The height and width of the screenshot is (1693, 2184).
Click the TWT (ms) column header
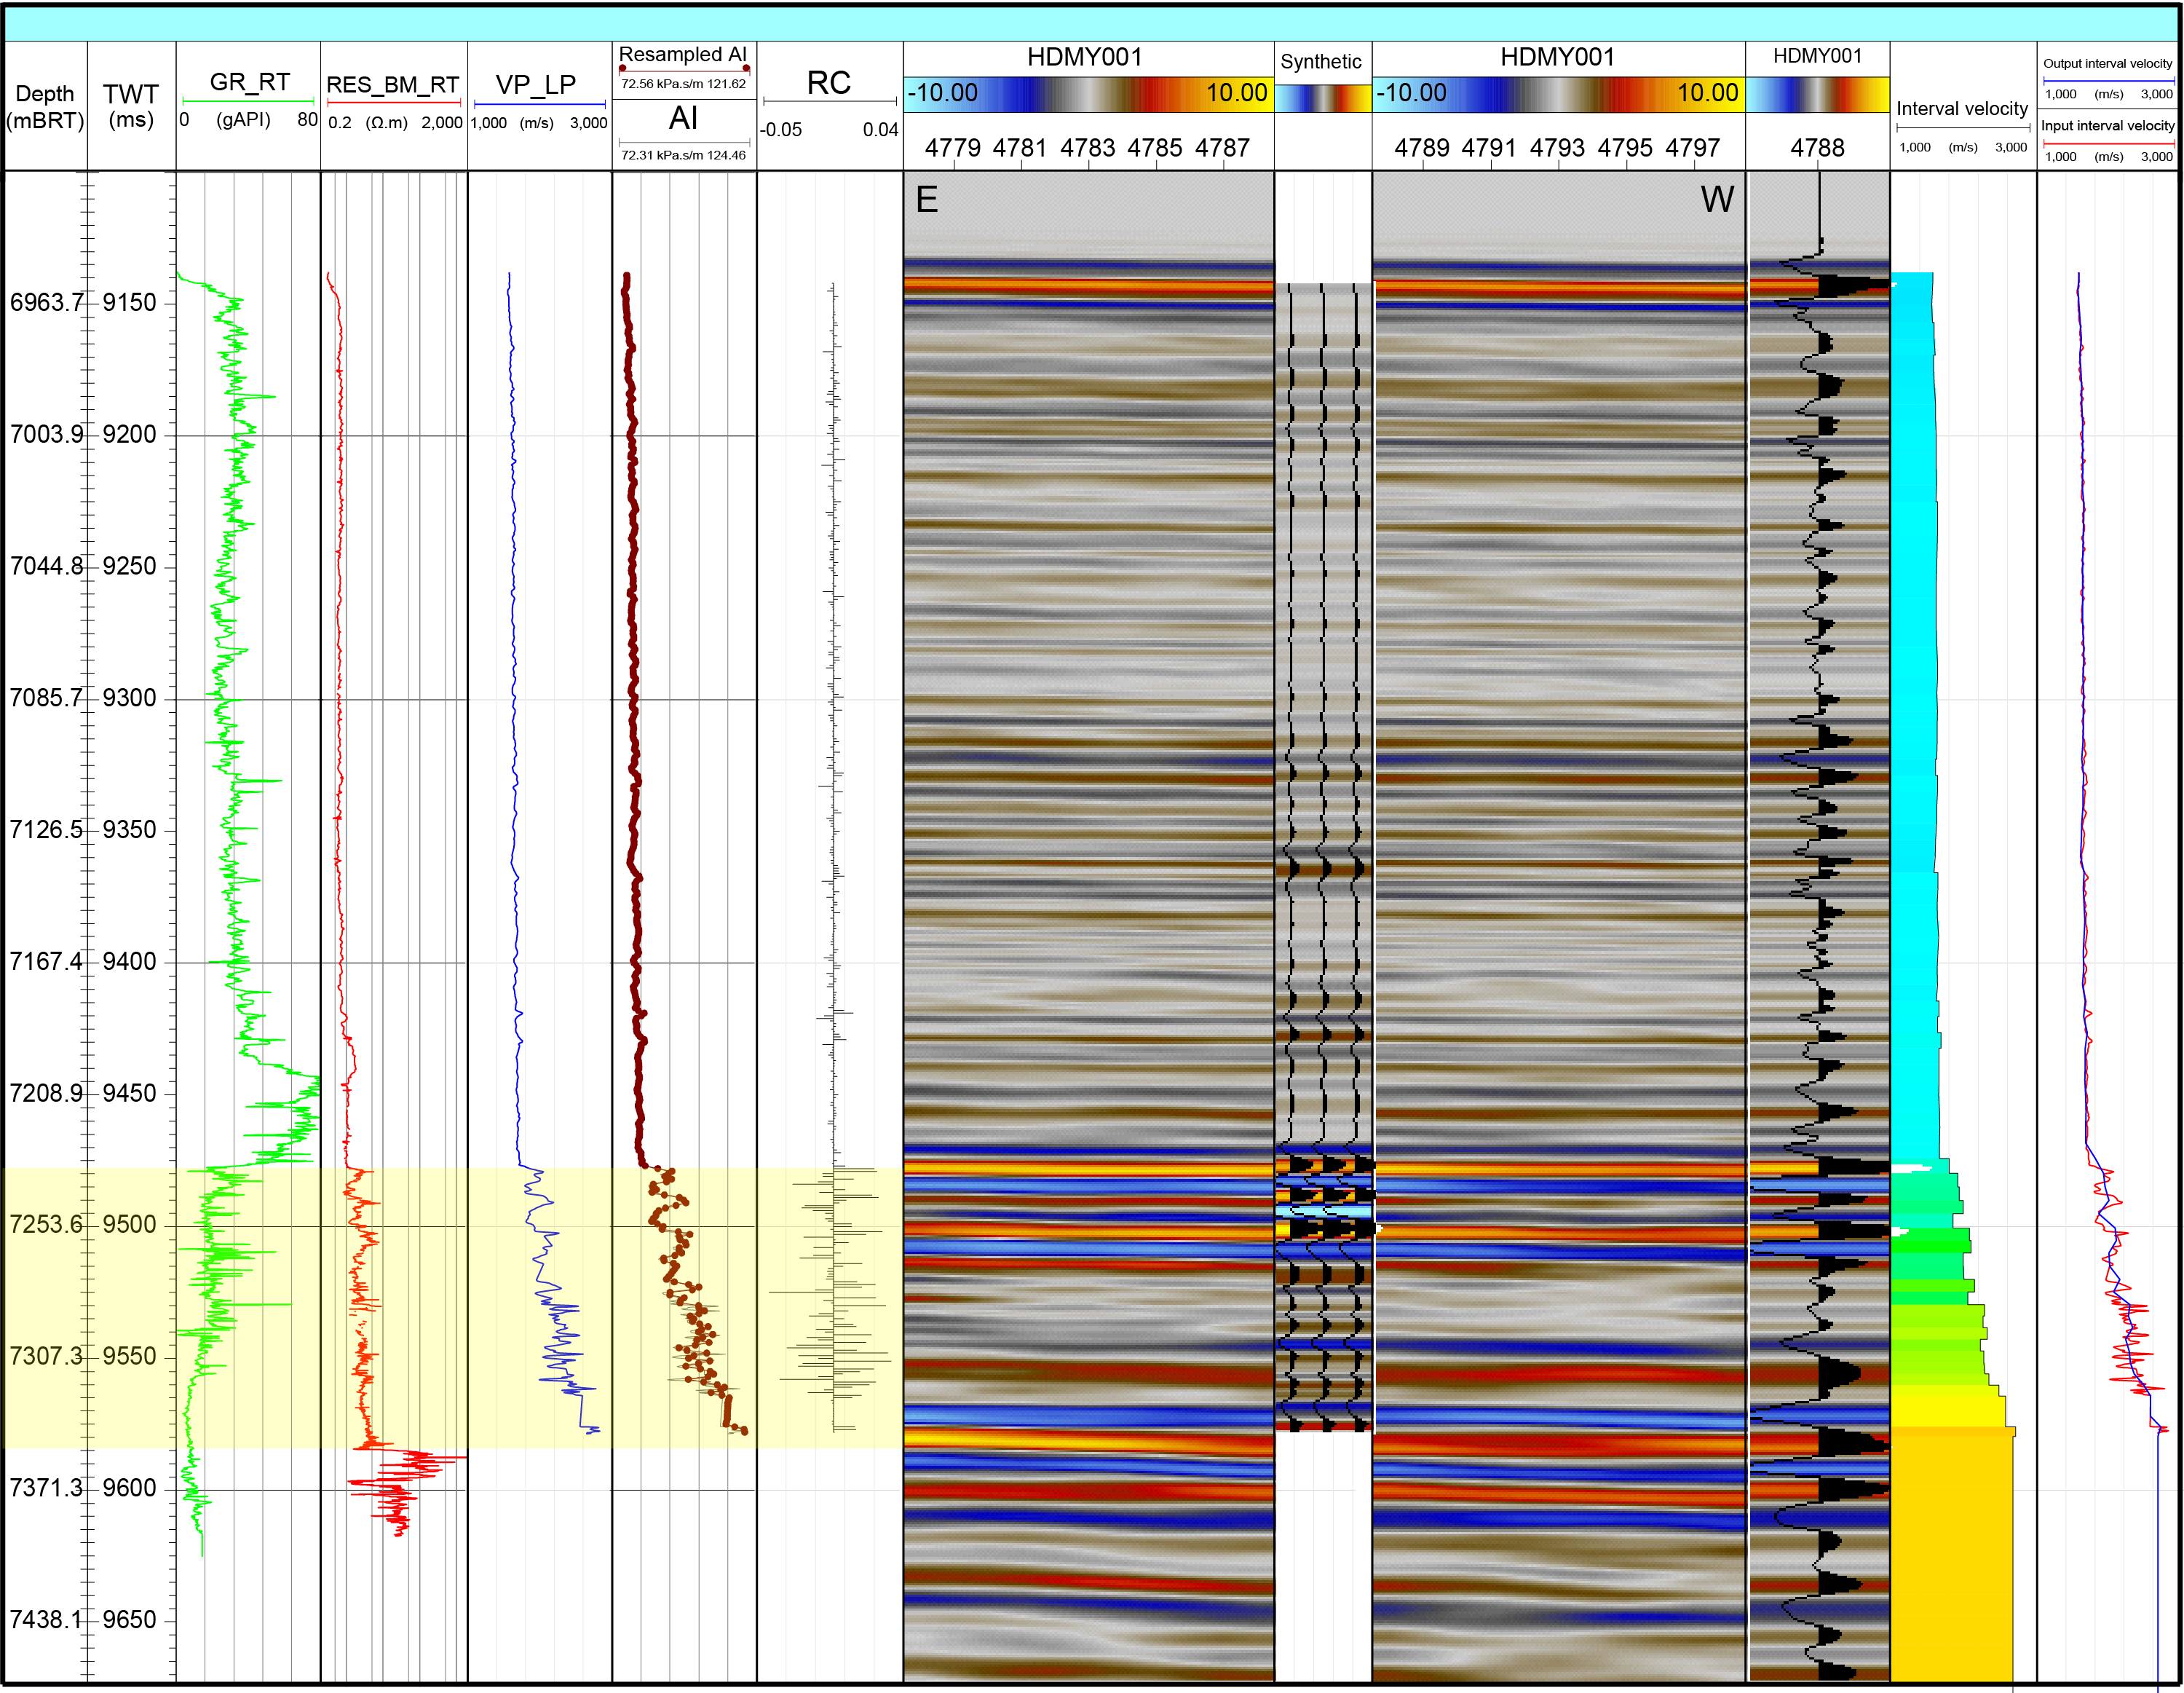[x=131, y=107]
